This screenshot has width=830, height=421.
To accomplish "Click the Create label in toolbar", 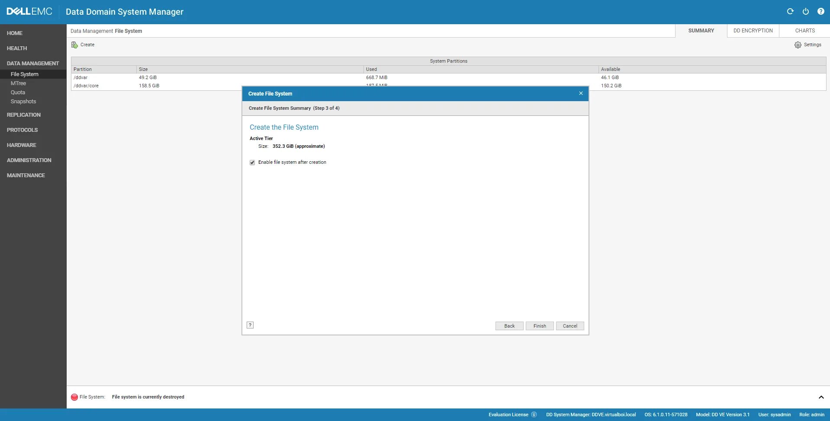I will click(x=87, y=45).
